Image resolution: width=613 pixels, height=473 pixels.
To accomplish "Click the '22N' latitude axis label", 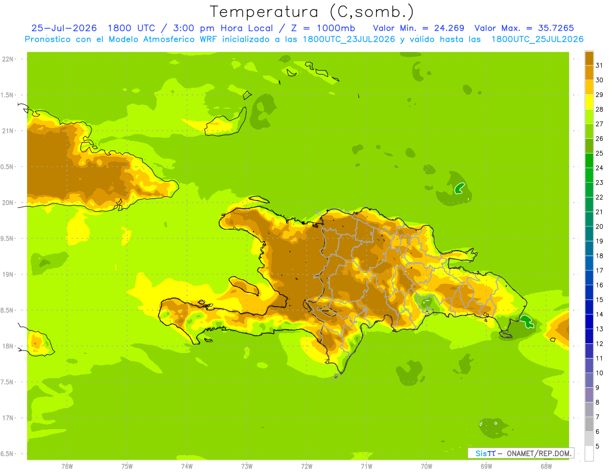I will (x=7, y=59).
